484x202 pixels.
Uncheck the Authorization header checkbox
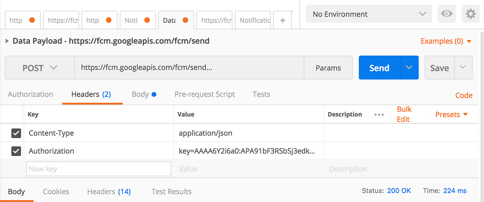click(16, 151)
